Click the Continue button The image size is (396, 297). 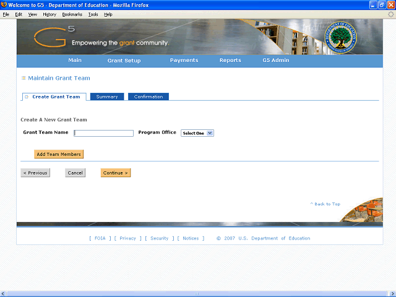coord(116,173)
